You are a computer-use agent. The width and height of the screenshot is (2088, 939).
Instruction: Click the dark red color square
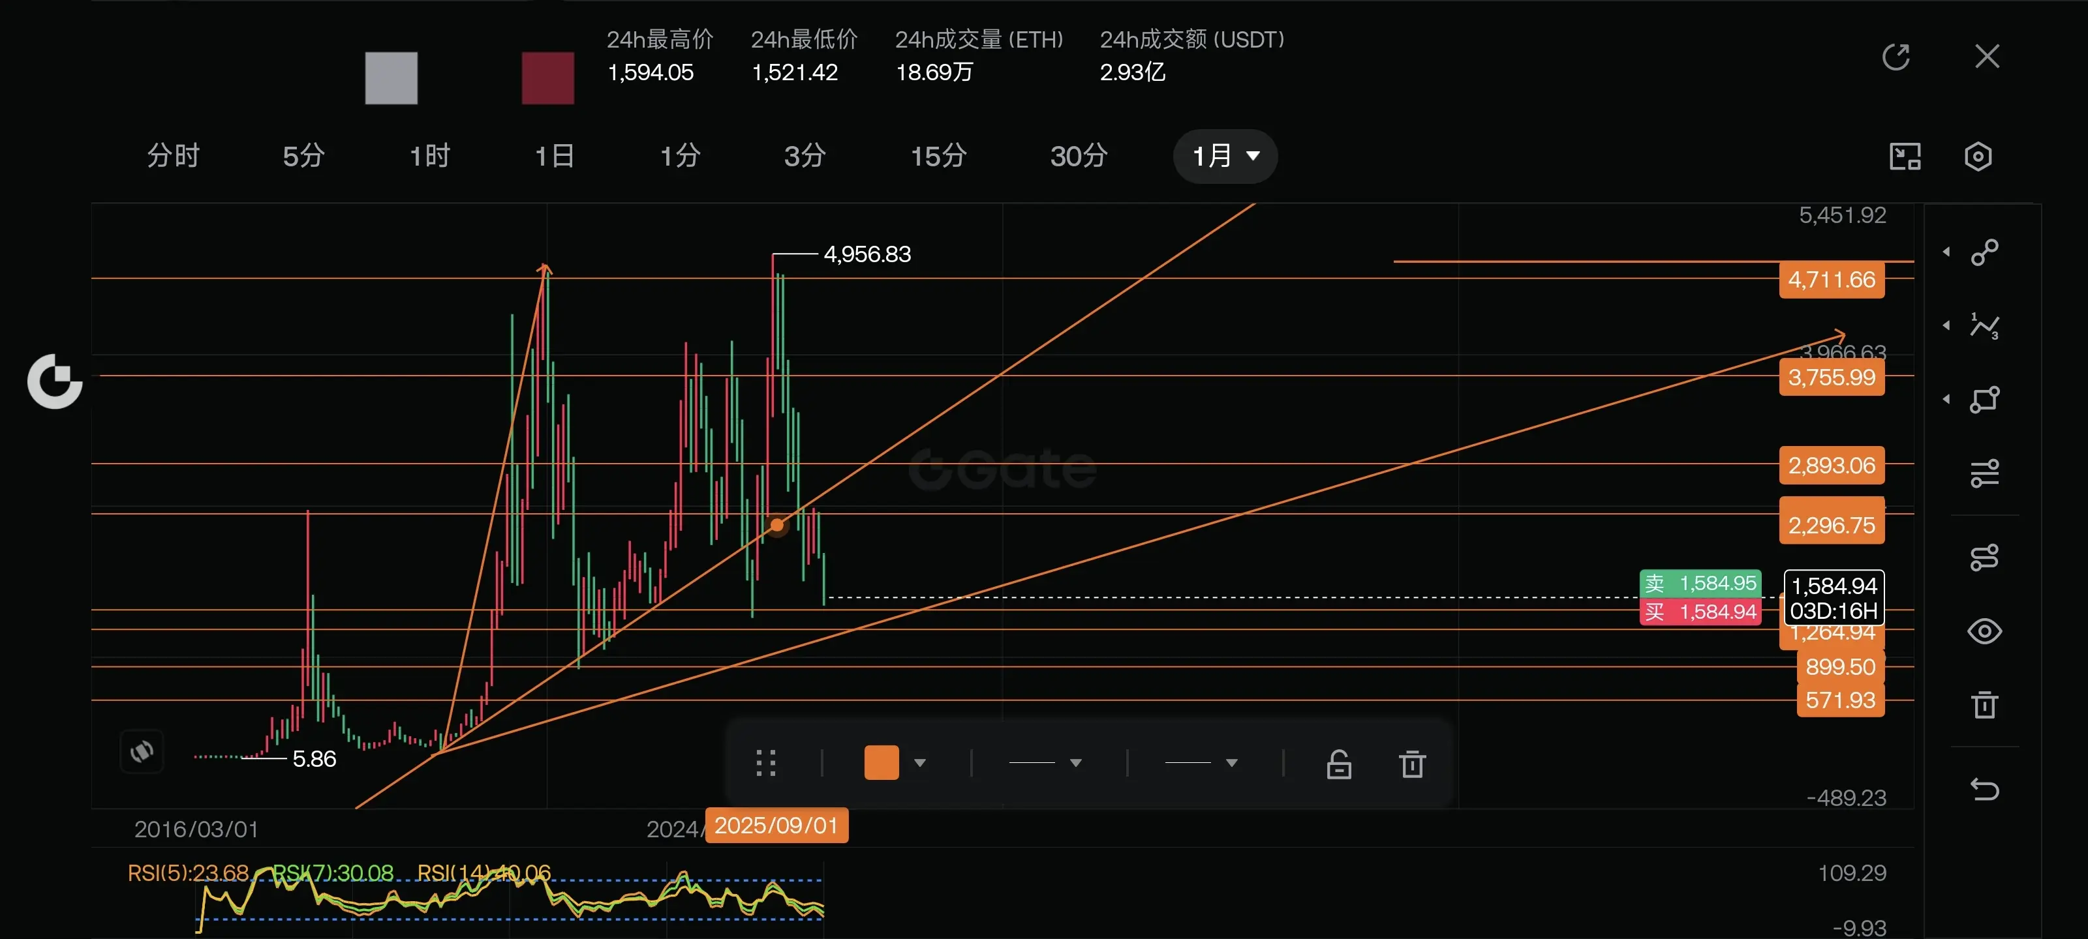548,78
